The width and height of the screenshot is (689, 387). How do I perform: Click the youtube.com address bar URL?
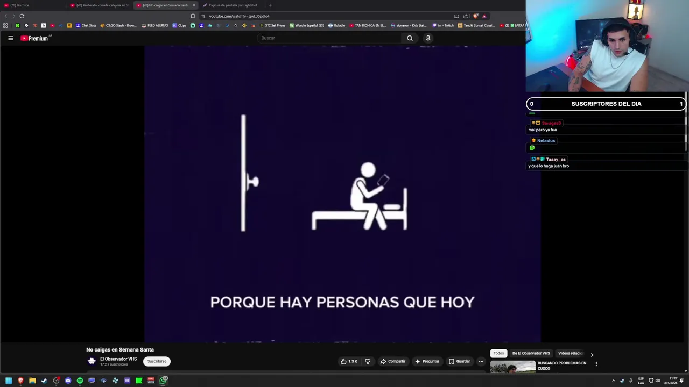(x=239, y=16)
